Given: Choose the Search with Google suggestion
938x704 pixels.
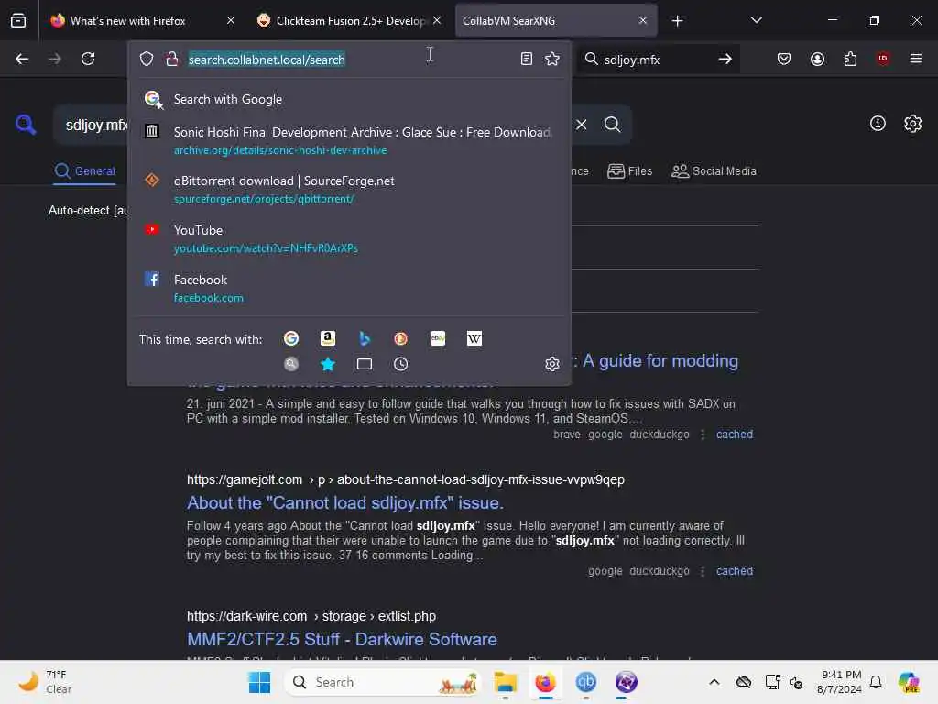Looking at the screenshot, I should click(x=350, y=99).
